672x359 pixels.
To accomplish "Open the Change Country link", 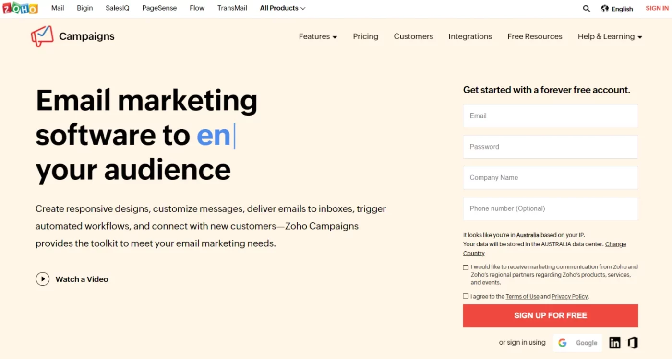I will 544,249.
